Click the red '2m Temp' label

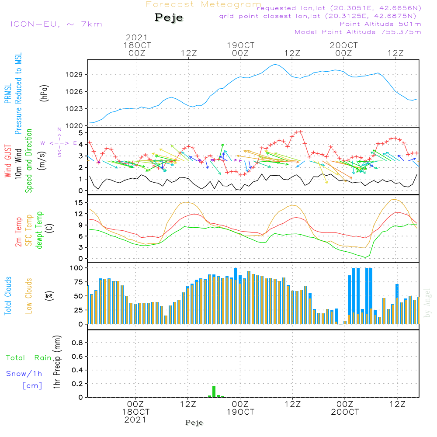click(18, 232)
